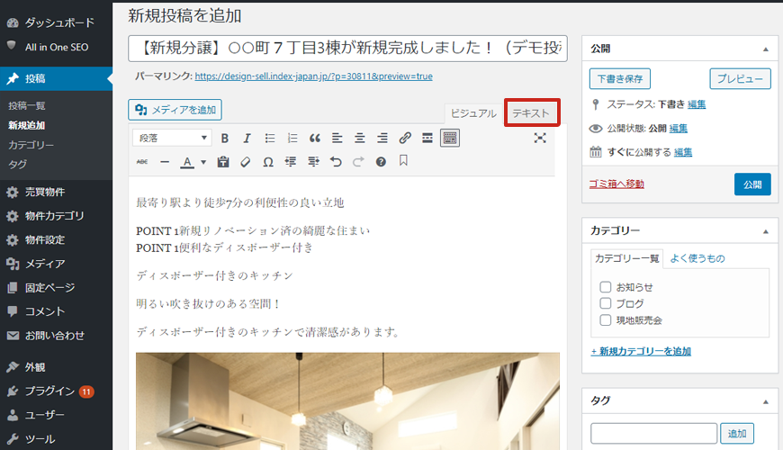Click the undo arrow icon
This screenshot has width=783, height=450.
pyautogui.click(x=336, y=162)
